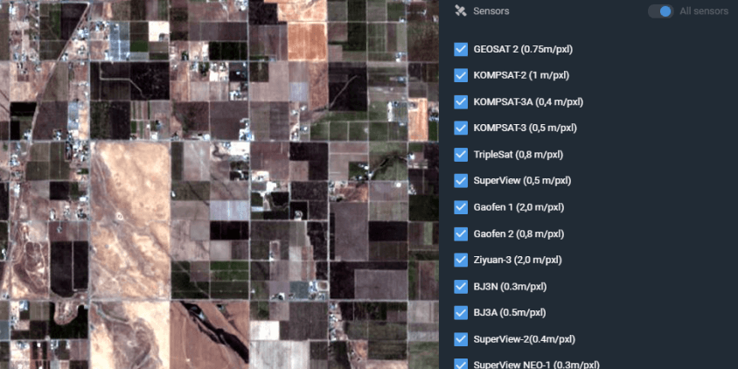Viewport: 738px width, 369px height.
Task: Uncheck the TripleSat (0,8 m/pxl) checkbox
Action: coord(461,155)
